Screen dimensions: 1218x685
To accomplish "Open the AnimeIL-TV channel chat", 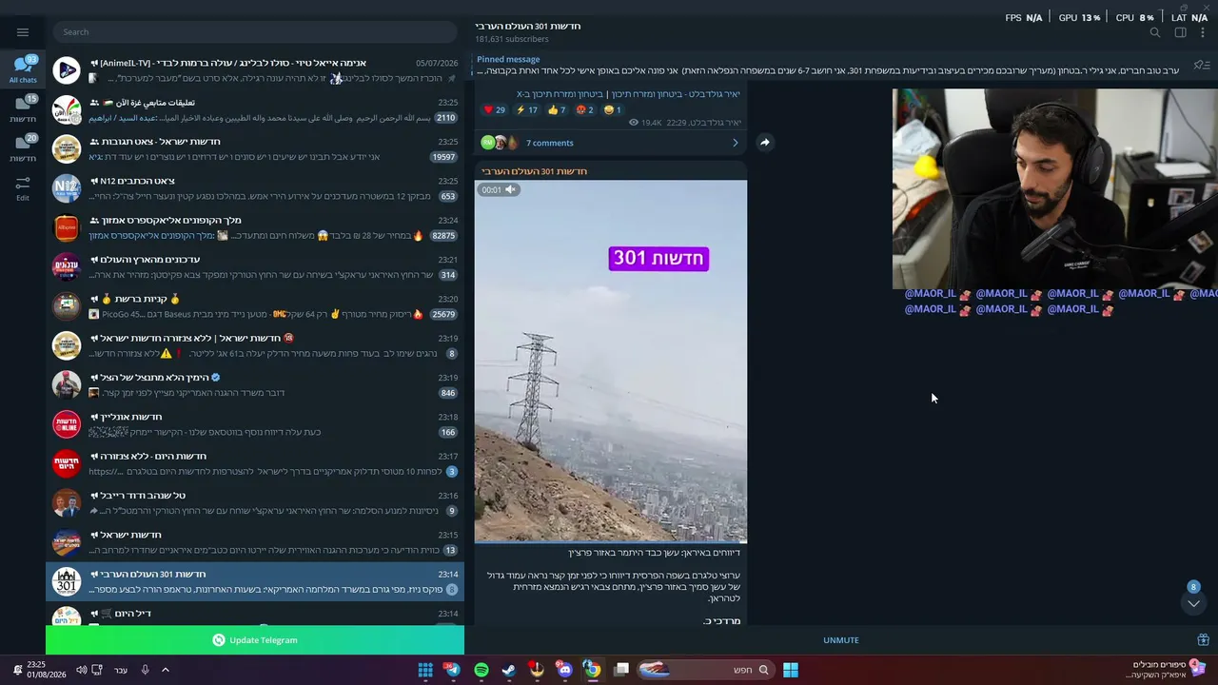I will (255, 69).
